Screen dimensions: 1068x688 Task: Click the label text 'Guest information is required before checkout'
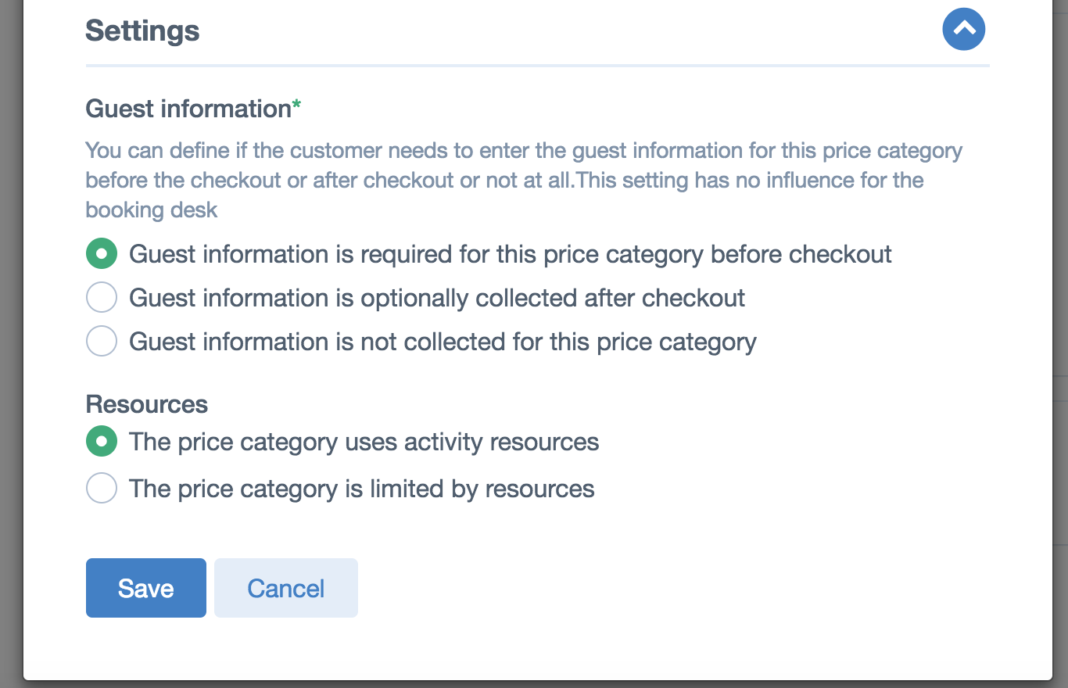[x=511, y=254]
